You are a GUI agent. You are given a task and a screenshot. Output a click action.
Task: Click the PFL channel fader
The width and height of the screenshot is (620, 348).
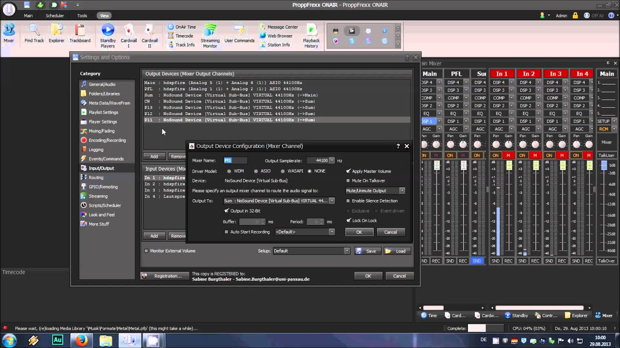pos(464,165)
